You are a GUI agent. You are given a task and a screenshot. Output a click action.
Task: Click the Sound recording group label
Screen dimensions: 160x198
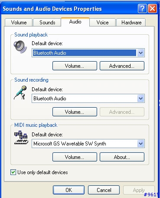31,80
